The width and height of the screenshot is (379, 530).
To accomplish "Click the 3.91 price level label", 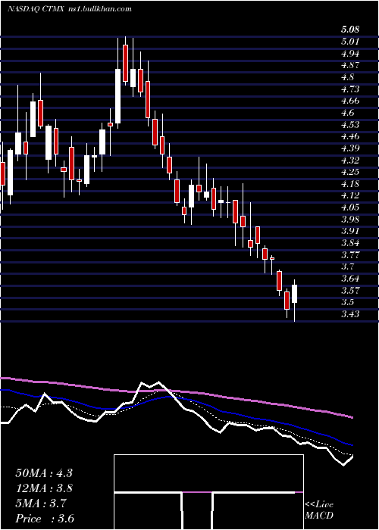I will coord(350,231).
